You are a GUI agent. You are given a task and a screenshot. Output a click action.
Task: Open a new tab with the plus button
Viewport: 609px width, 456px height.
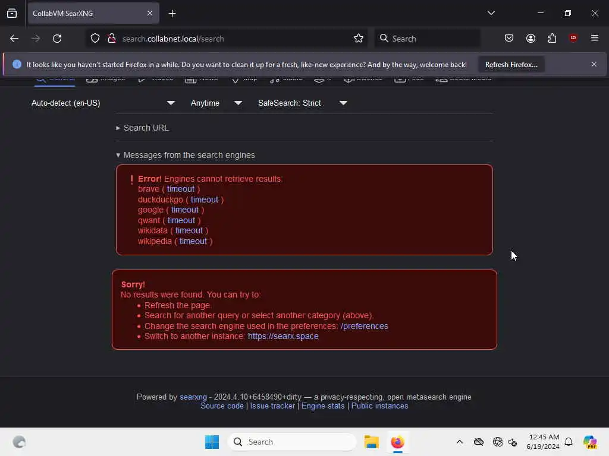click(172, 14)
